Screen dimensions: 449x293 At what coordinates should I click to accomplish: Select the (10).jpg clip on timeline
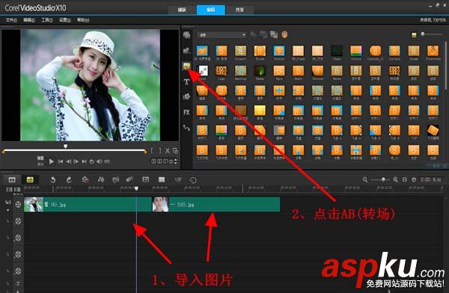coord(216,204)
